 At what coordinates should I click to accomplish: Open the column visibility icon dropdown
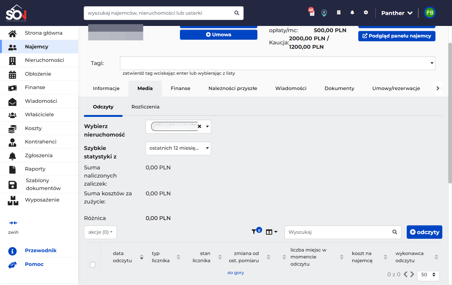(271, 232)
